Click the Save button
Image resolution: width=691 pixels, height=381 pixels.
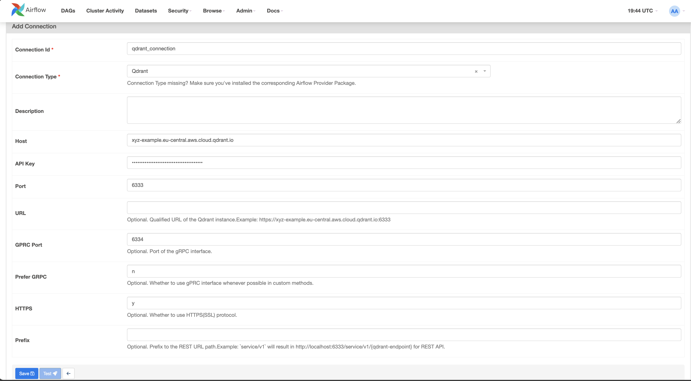click(27, 373)
